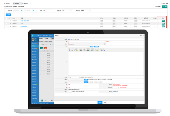Click the green search button at top right
Screen dimensions: 170x116
tap(164, 6)
